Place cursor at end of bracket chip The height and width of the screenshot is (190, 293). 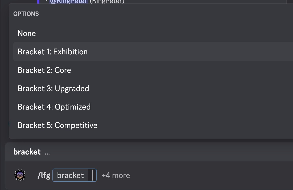93,175
